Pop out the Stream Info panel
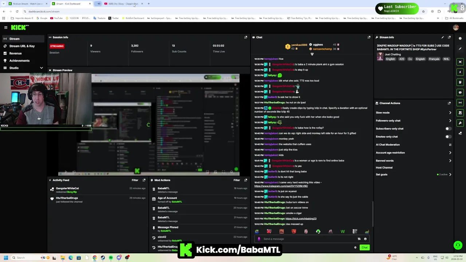The image size is (466, 262). [x=449, y=37]
